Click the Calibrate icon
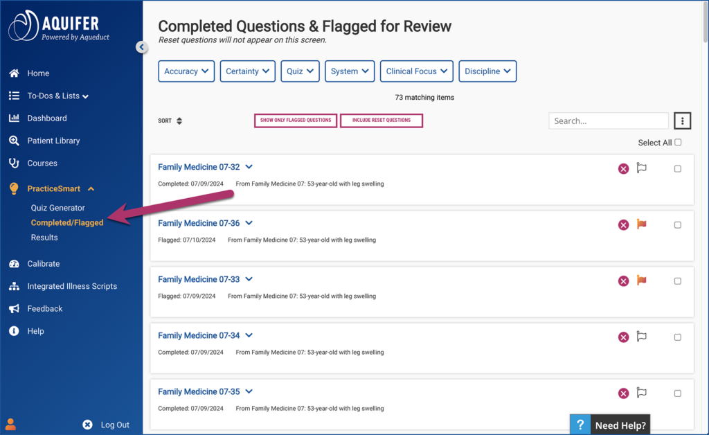 click(x=15, y=264)
